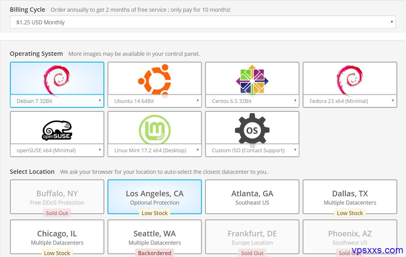Open the Fedora 23 x64 (Minimal) dropdown

350,101
